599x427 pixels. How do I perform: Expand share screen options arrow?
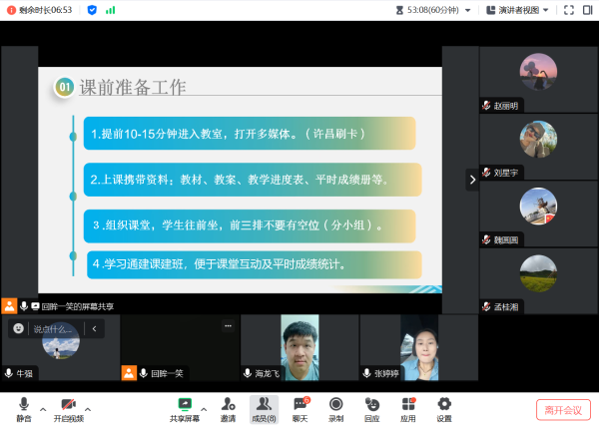(203, 409)
